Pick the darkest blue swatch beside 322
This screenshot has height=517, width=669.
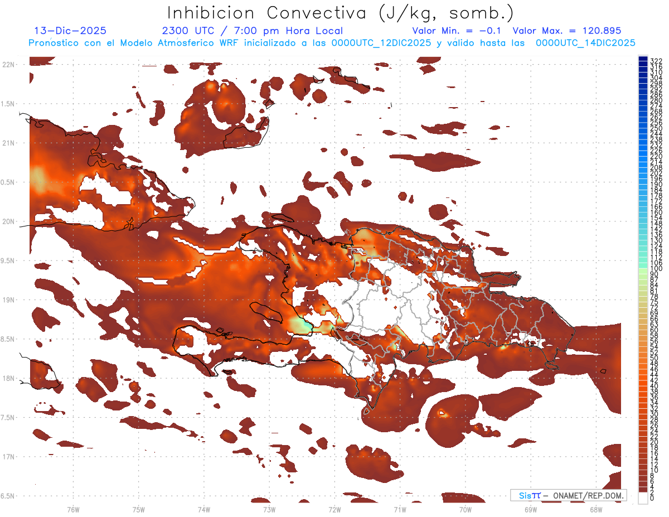point(643,60)
